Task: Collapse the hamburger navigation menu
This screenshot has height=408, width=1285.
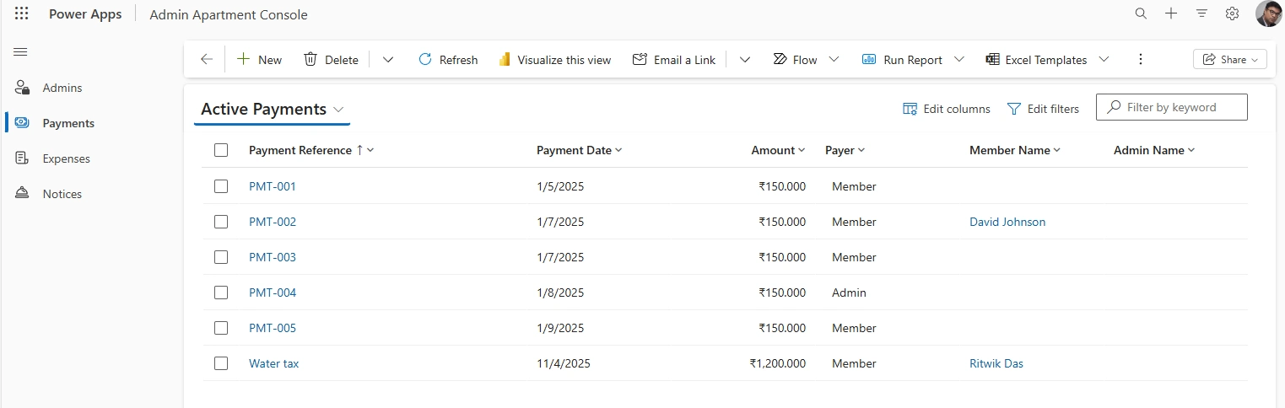Action: [20, 52]
